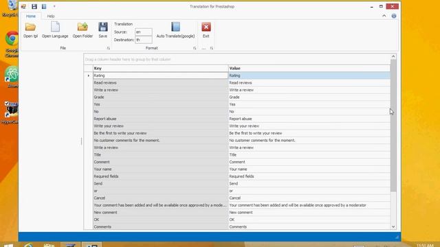440x247 pixels.
Task: Click the info icon at ribbon right
Action: pyautogui.click(x=394, y=16)
